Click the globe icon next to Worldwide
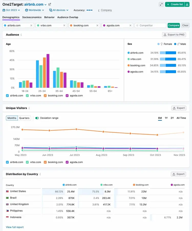192x231 pixels. tap(26, 10)
